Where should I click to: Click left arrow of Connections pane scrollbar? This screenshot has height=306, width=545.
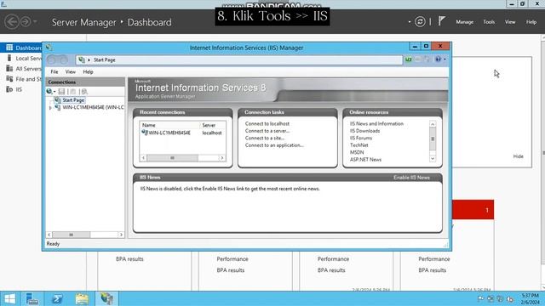(x=49, y=235)
